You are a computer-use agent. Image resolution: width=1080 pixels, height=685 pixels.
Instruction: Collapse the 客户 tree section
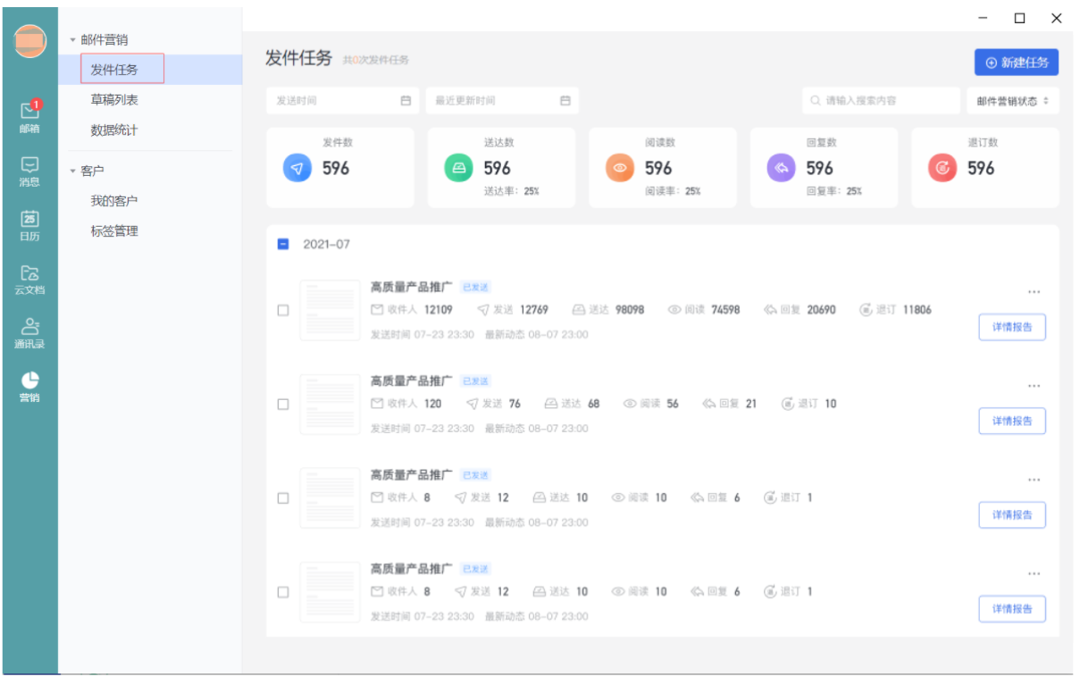pos(73,171)
